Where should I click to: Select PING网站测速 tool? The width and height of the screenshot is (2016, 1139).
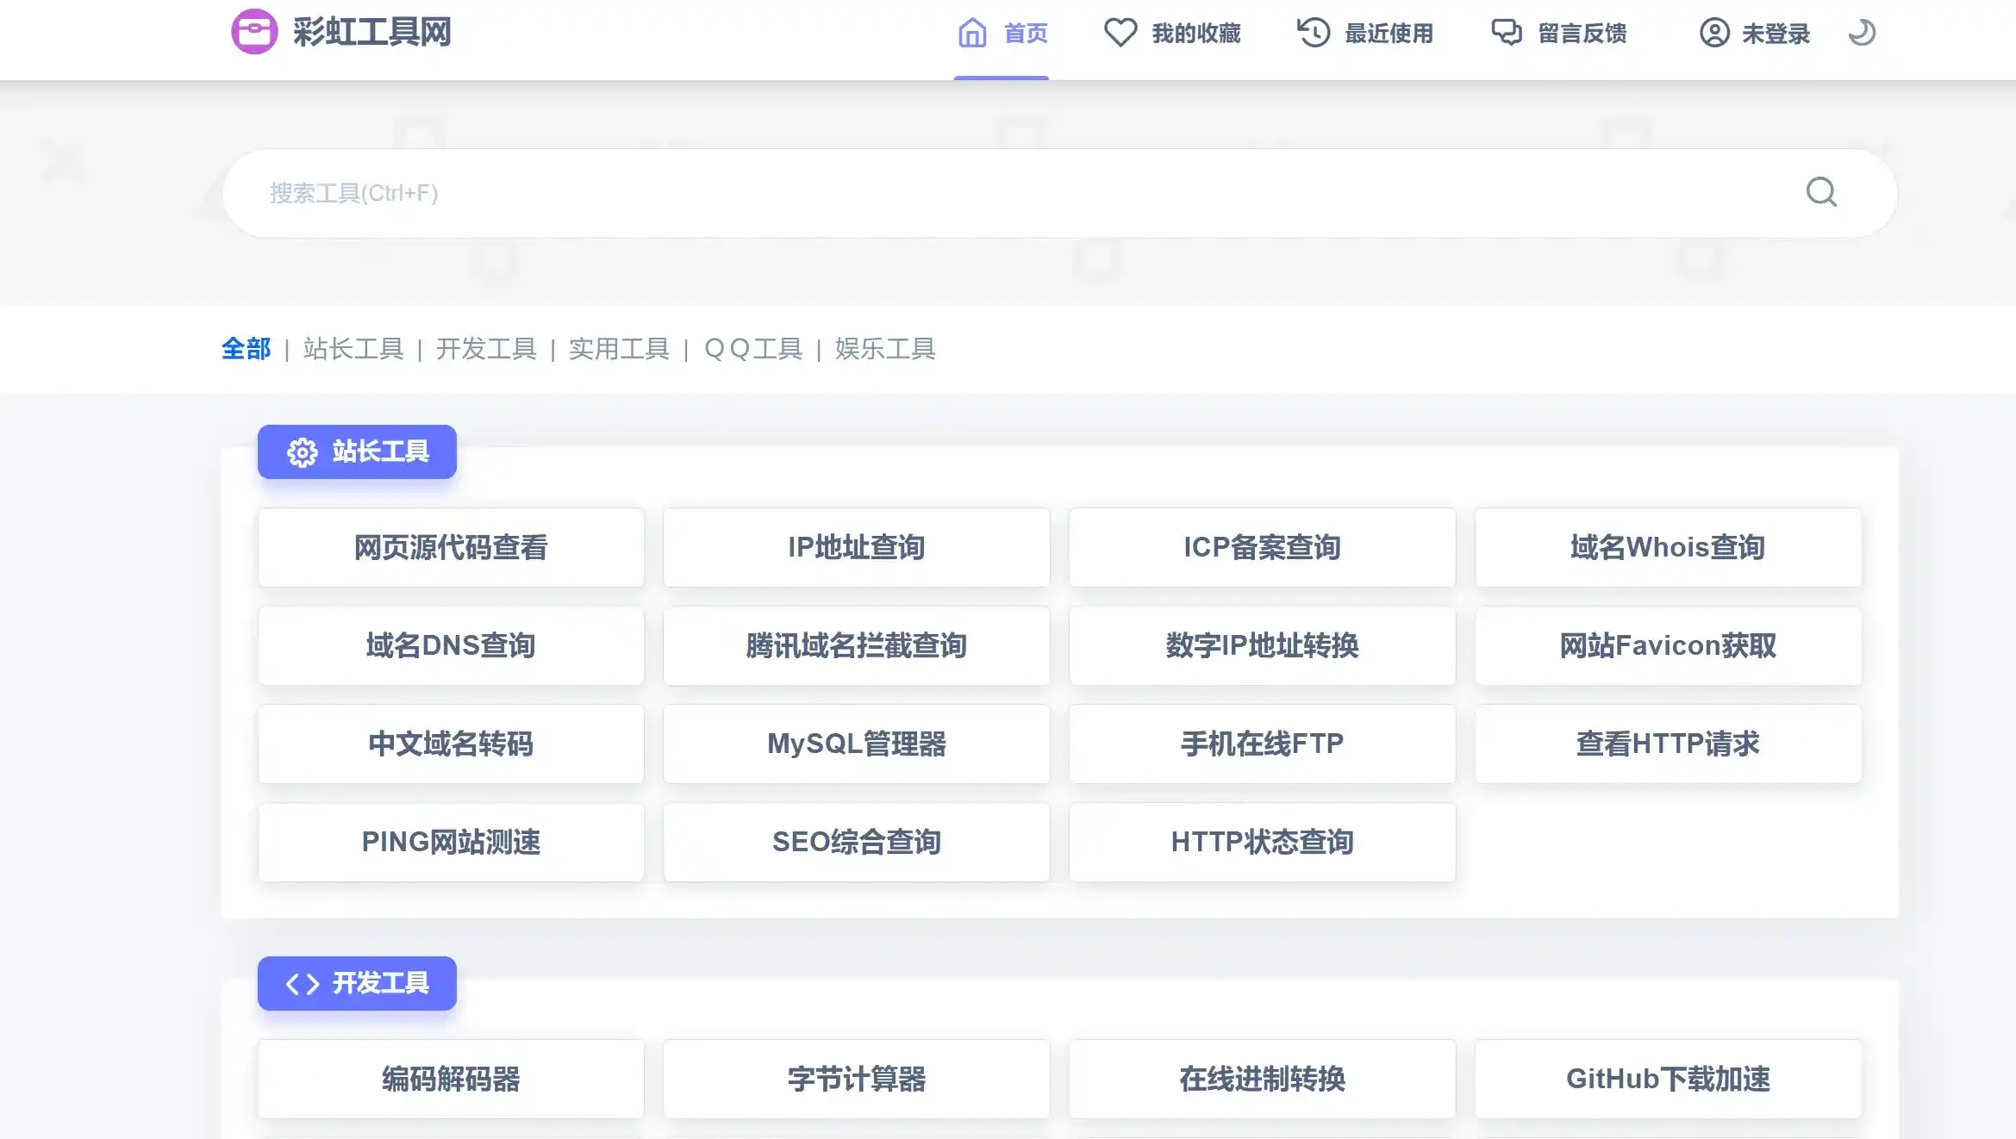point(450,842)
